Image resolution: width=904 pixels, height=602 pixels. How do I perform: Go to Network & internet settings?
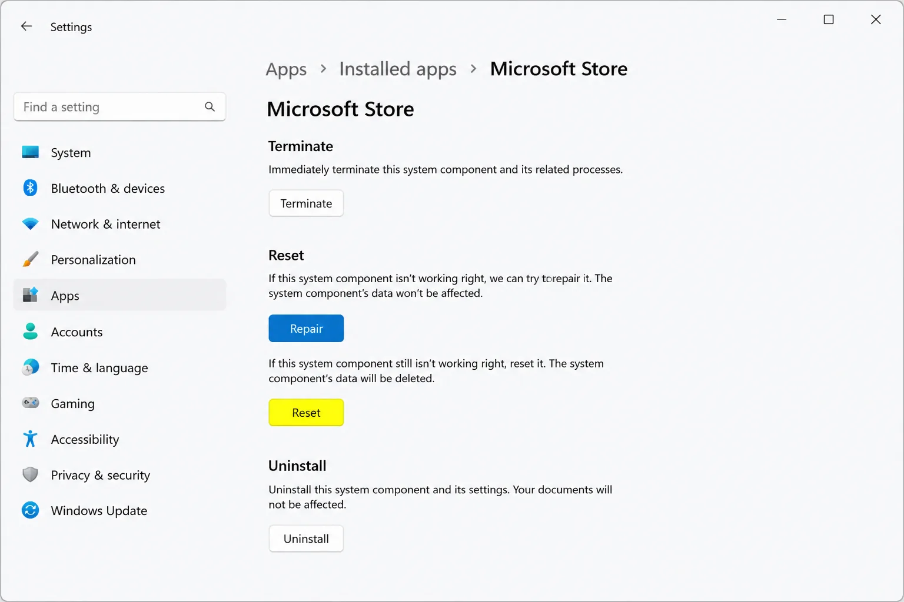click(119, 224)
